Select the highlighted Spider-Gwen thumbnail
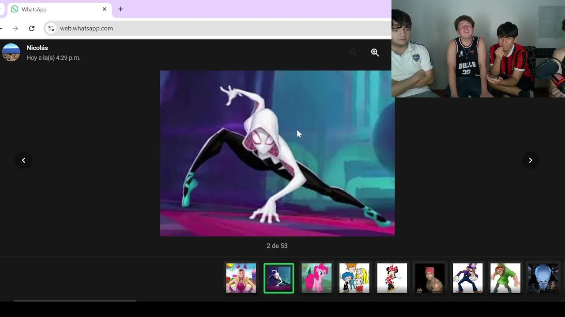The image size is (565, 317). pyautogui.click(x=279, y=278)
